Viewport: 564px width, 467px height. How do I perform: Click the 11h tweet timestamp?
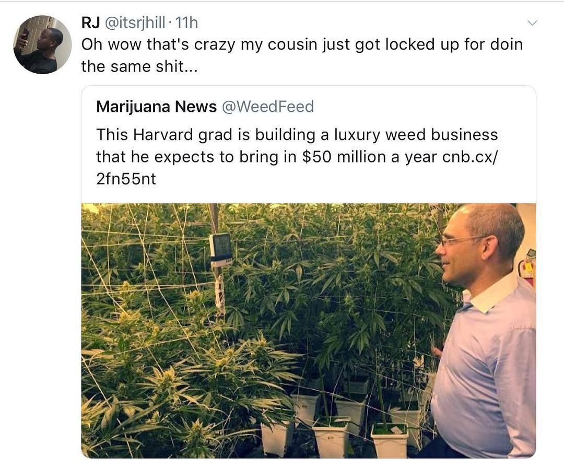186,23
